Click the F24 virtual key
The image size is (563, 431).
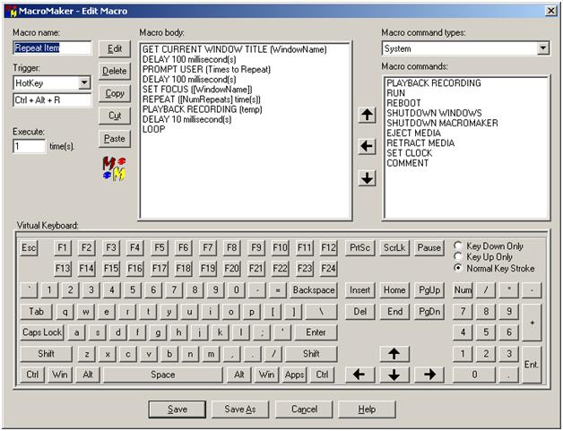328,269
